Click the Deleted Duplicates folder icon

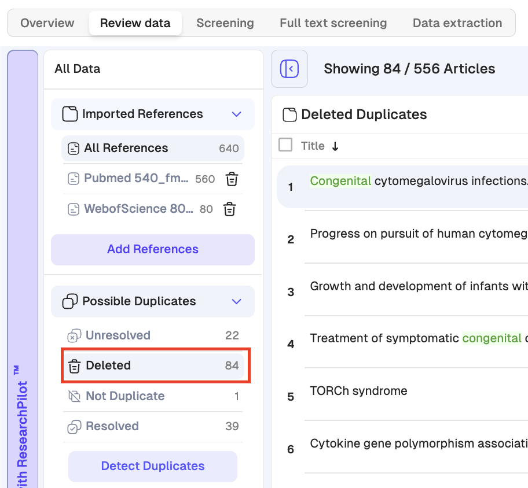[x=289, y=114]
